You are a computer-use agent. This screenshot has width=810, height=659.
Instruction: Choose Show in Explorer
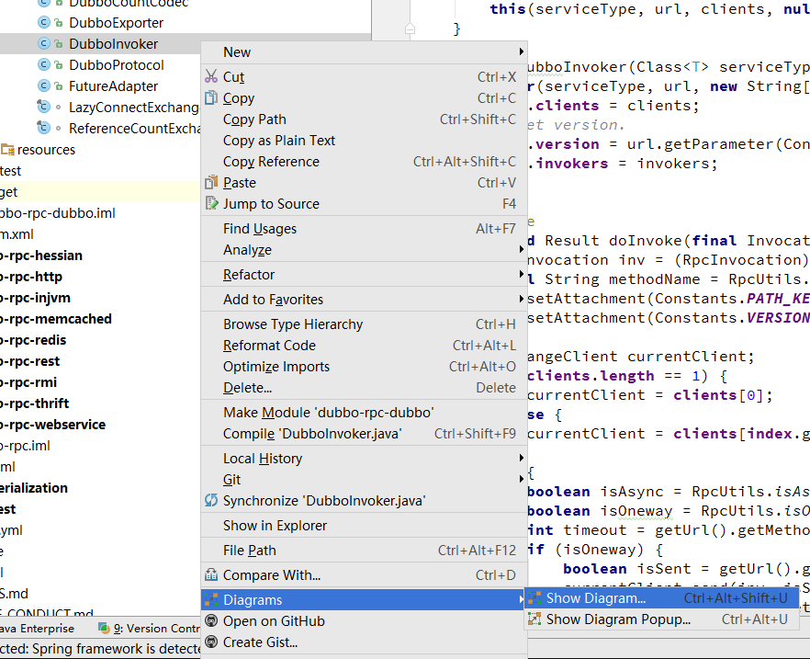[x=364, y=525]
